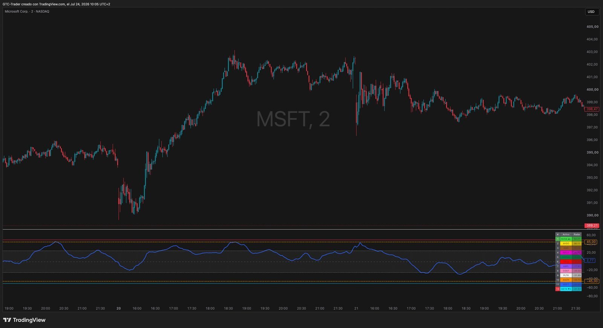
Task: Click the 400,00 price axis label
Action: pos(592,90)
